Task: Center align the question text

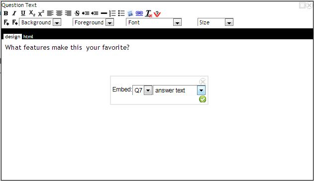Action: (59, 13)
